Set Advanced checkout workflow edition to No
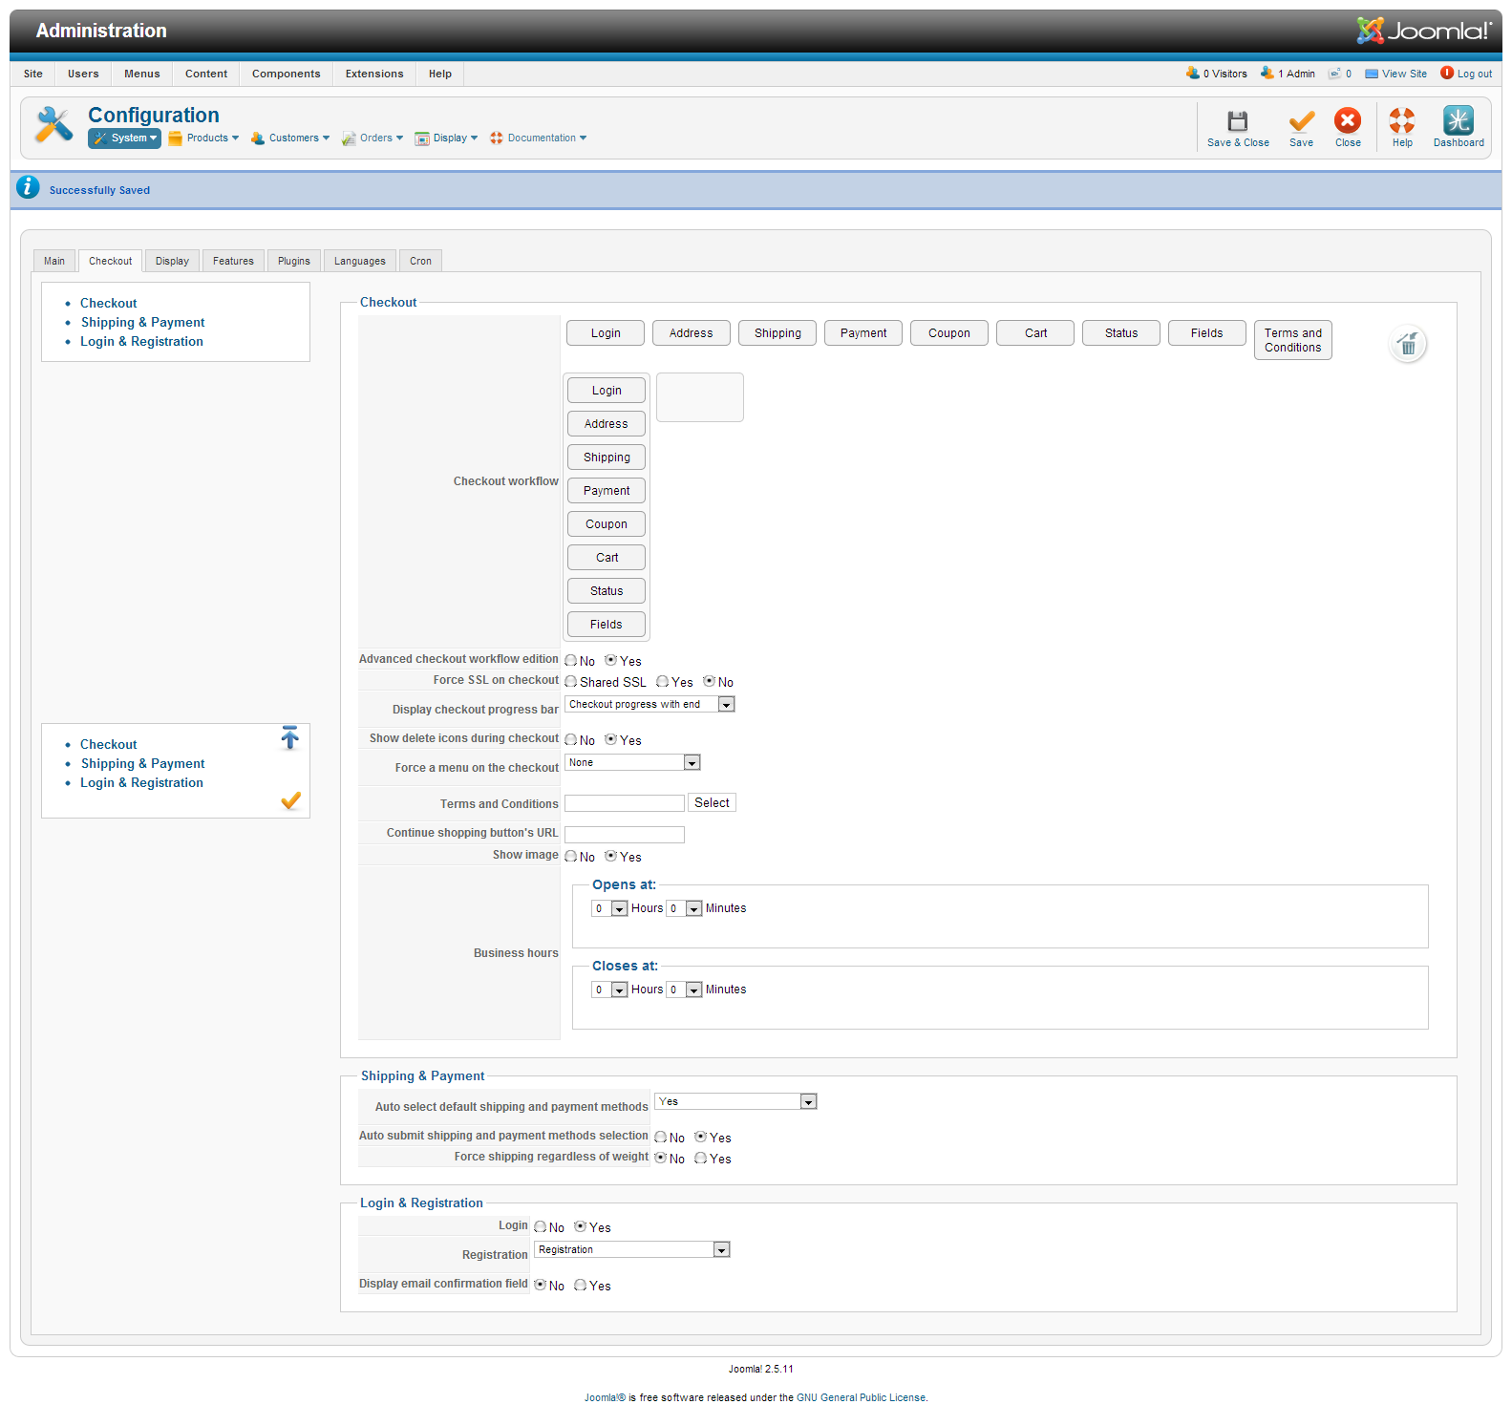 (571, 661)
